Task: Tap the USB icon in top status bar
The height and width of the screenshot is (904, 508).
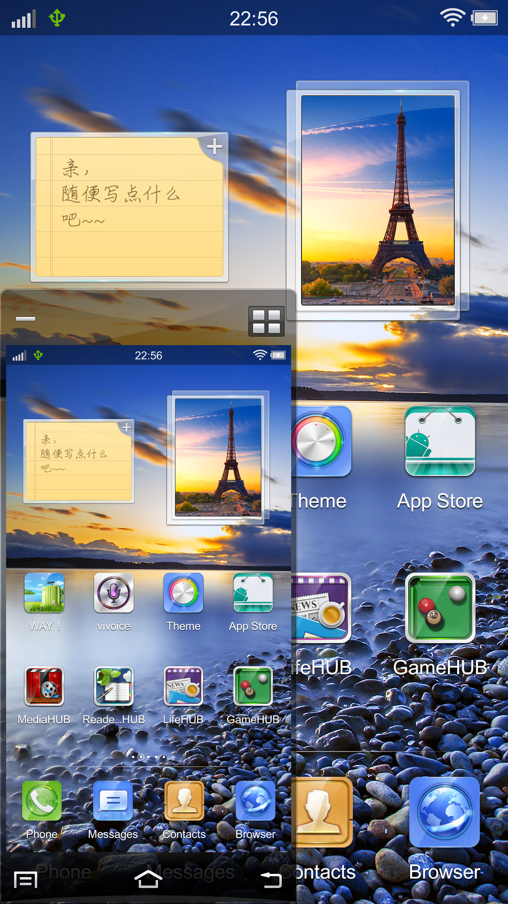Action: [57, 18]
